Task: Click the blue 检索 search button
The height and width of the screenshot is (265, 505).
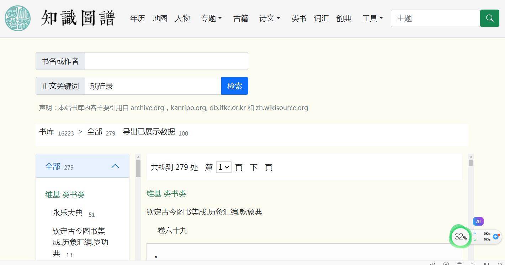Action: pyautogui.click(x=234, y=85)
